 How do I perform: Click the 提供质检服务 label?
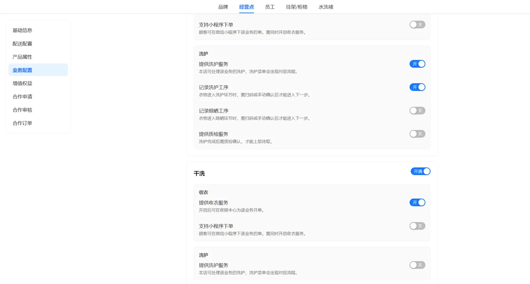(214, 134)
